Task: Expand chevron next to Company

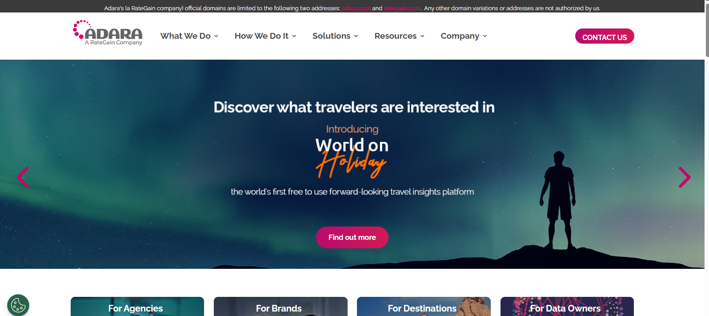Action: click(485, 36)
